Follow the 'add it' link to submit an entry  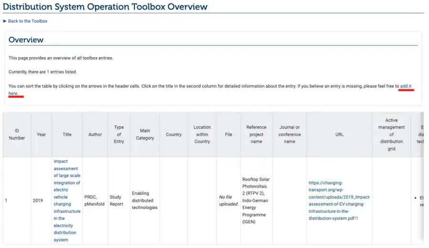coord(406,86)
